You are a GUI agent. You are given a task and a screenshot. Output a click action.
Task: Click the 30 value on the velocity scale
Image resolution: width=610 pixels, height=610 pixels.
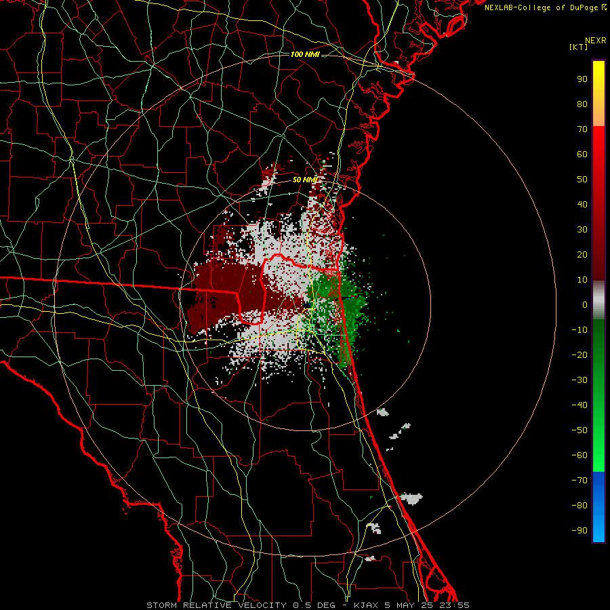pos(582,230)
